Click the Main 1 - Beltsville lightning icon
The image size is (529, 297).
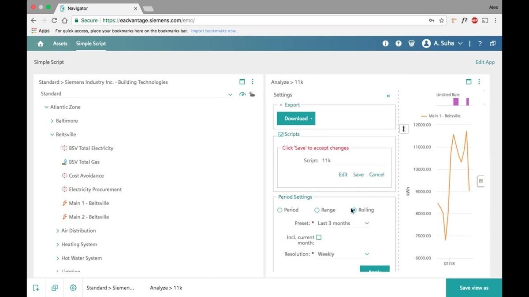[x=64, y=203]
